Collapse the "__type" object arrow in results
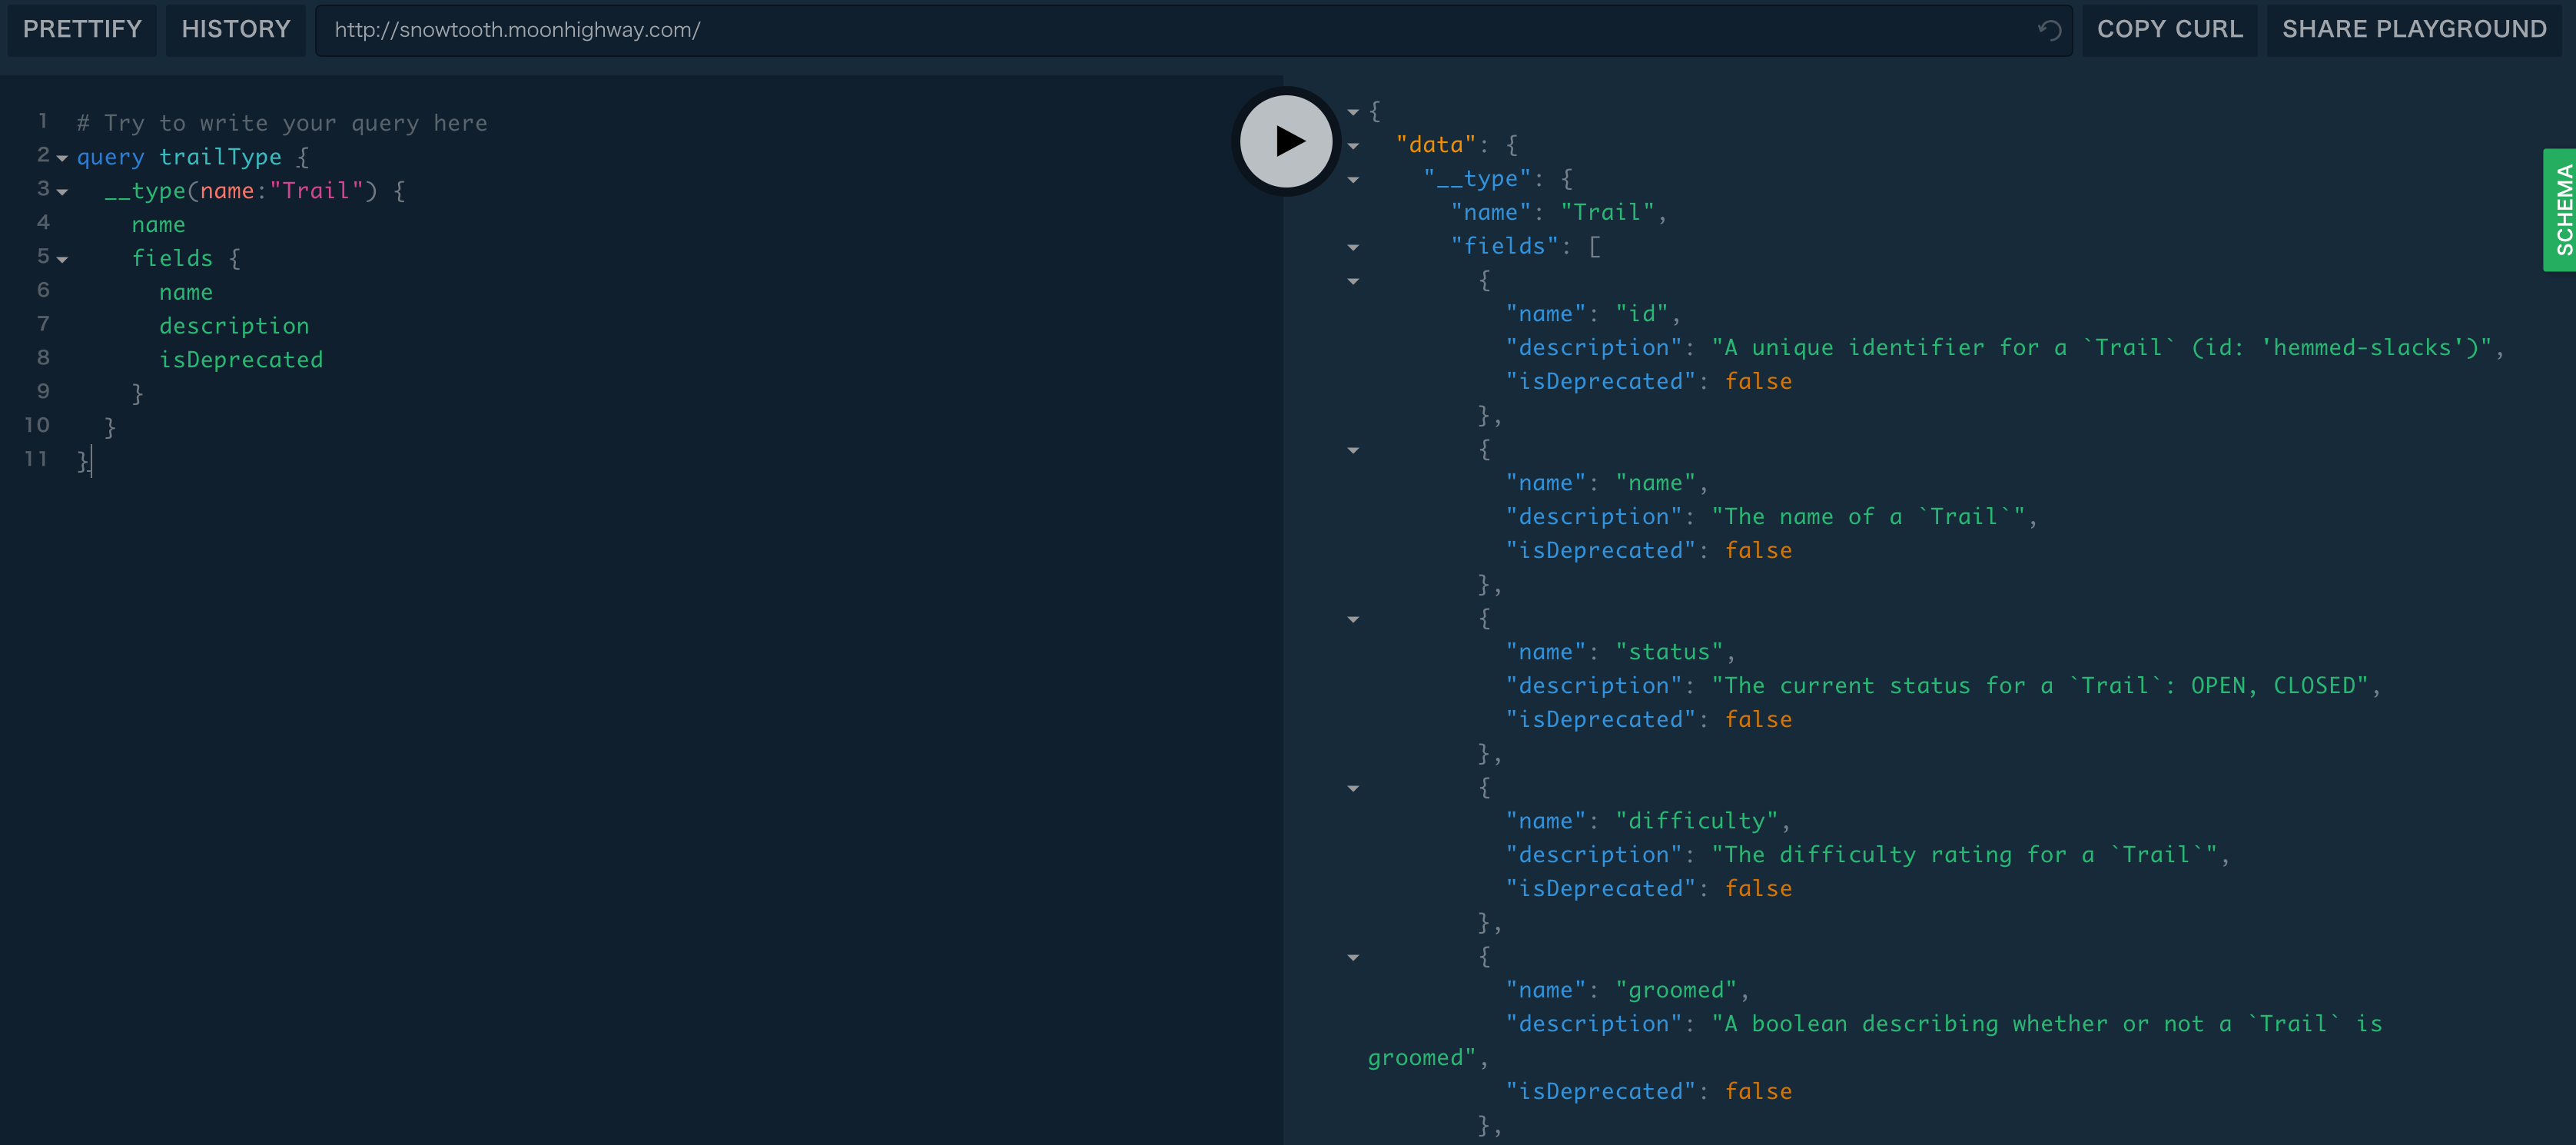The image size is (2576, 1145). point(1353,180)
